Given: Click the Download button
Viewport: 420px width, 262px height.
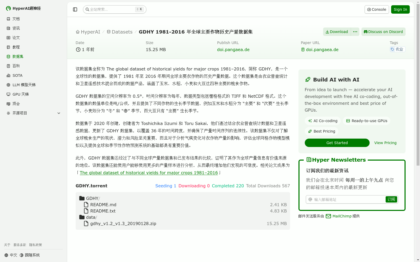Looking at the screenshot, I should (337, 32).
